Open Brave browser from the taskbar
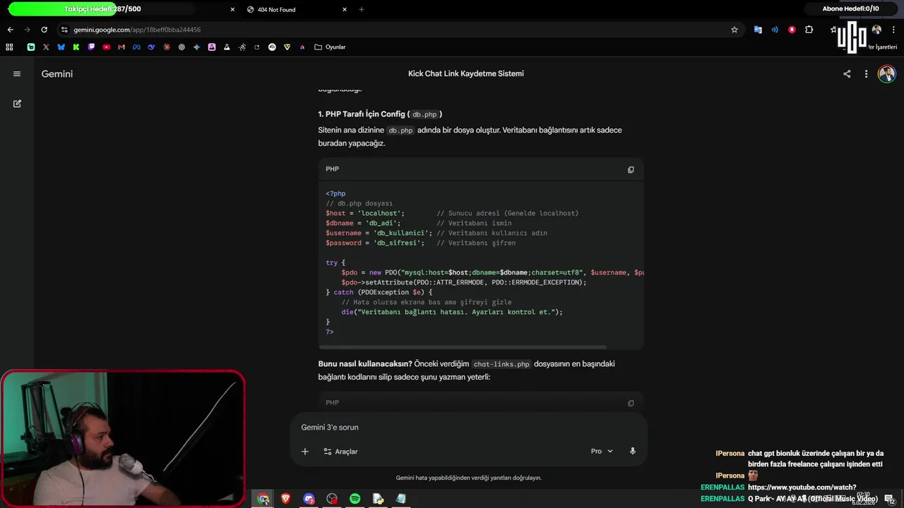904x508 pixels. 286,499
